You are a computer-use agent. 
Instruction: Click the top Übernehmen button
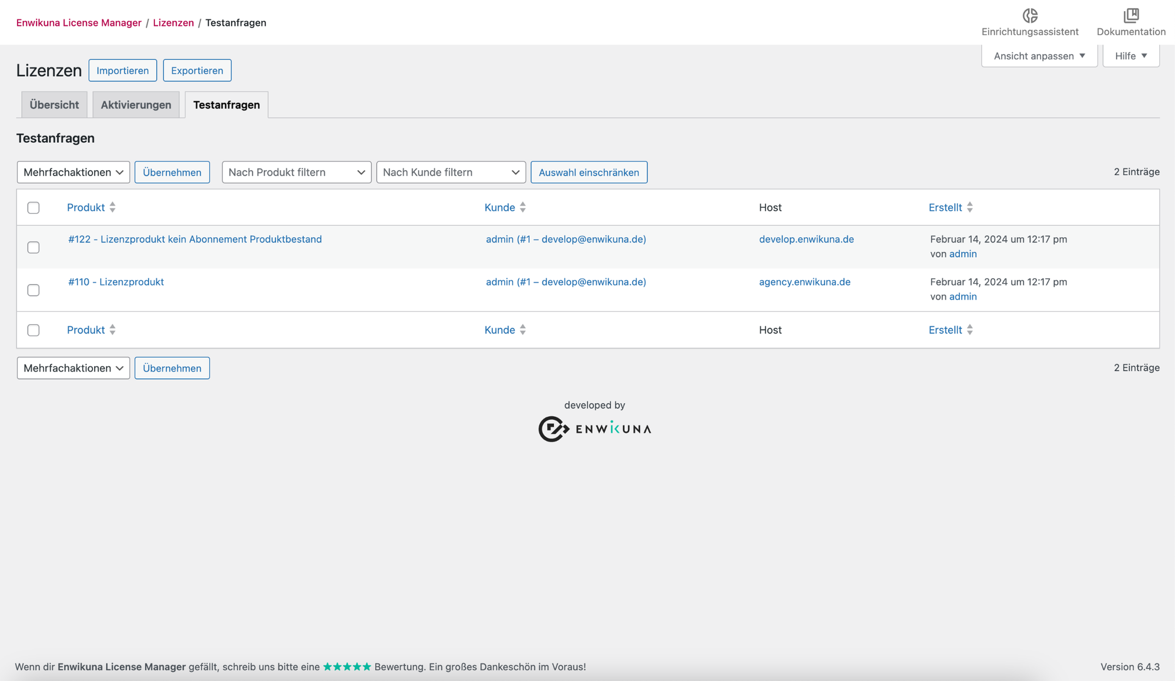coord(172,172)
